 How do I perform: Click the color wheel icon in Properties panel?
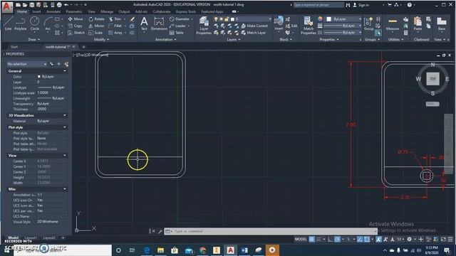[320, 19]
